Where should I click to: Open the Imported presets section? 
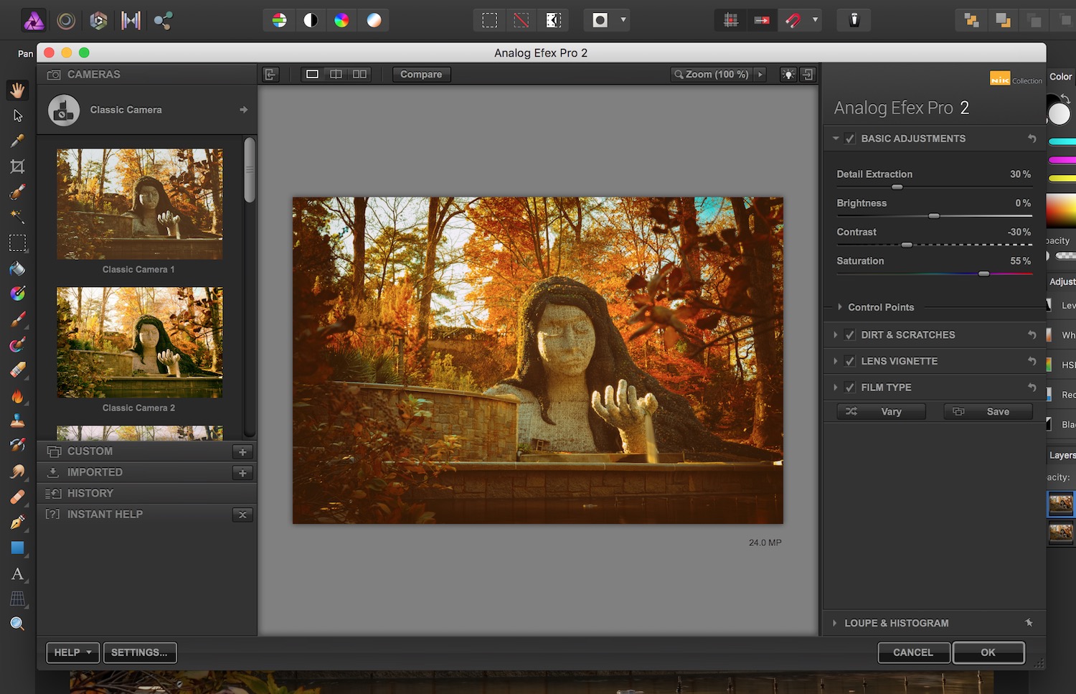(x=95, y=472)
